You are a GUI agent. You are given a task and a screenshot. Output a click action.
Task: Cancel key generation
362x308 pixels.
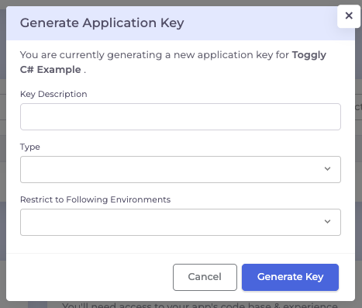click(205, 277)
